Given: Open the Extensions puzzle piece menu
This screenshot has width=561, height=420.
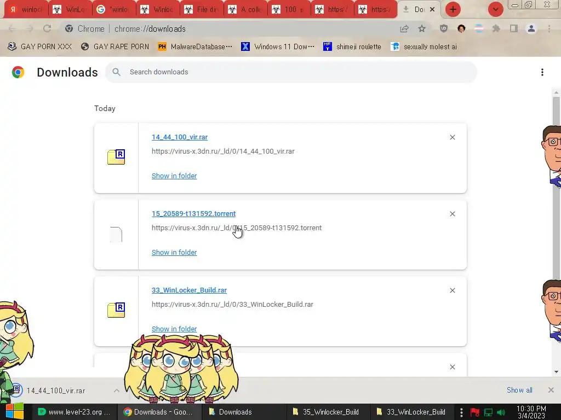Looking at the screenshot, I should (x=496, y=28).
